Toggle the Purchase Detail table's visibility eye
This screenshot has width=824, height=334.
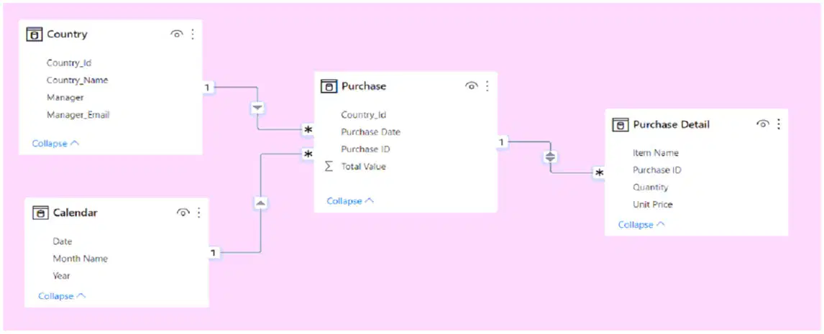763,124
